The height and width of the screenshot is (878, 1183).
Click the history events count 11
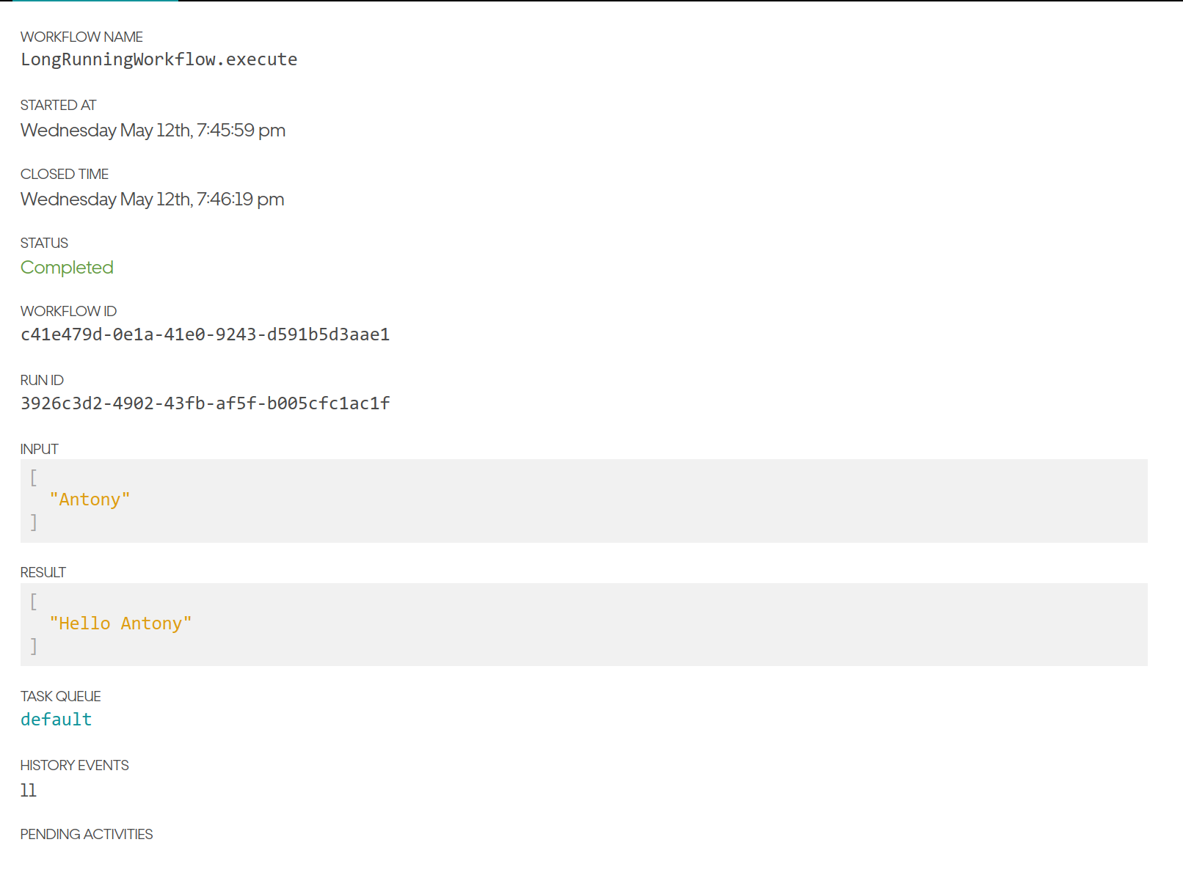point(29,790)
